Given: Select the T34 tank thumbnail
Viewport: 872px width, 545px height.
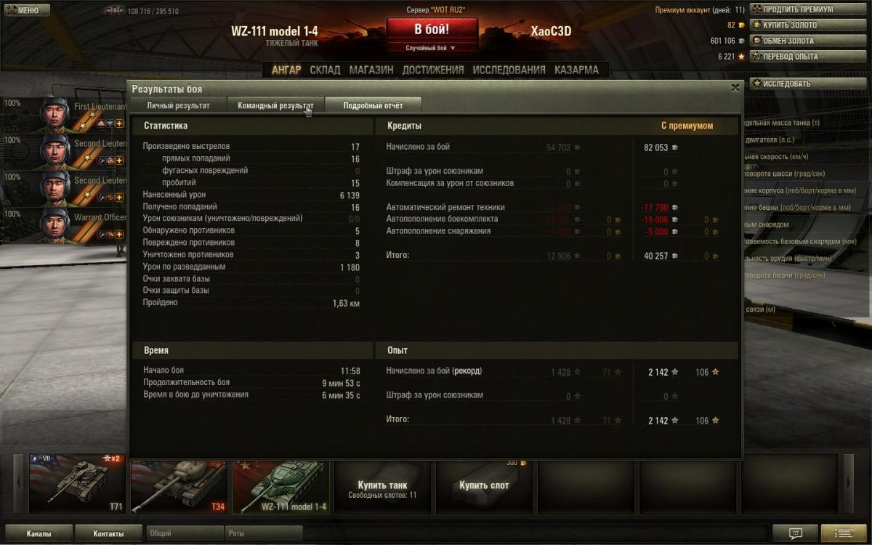Looking at the screenshot, I should pos(179,485).
